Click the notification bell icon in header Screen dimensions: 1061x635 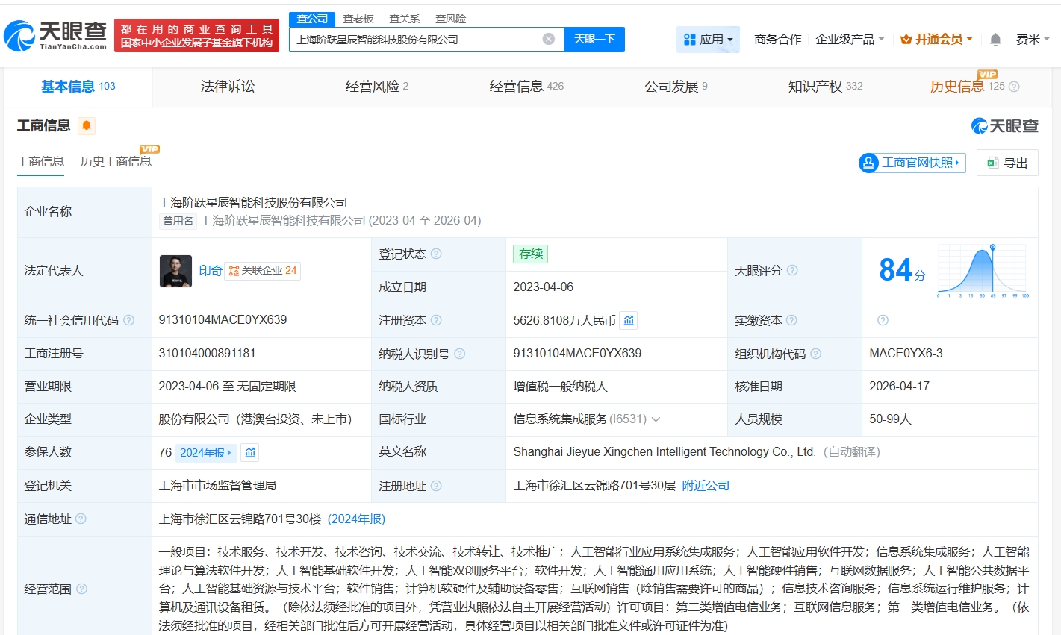coord(995,40)
